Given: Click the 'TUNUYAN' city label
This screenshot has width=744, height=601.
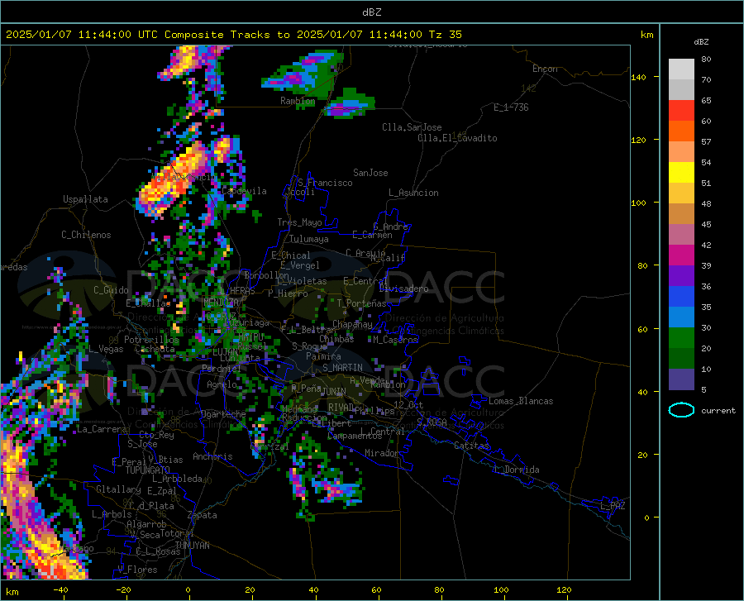Looking at the screenshot, I should [x=192, y=546].
